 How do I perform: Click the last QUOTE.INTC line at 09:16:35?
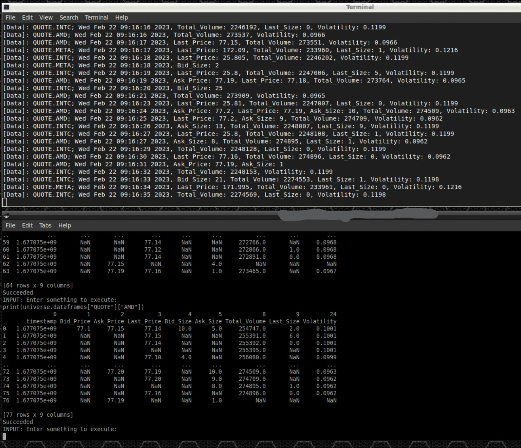pos(194,195)
